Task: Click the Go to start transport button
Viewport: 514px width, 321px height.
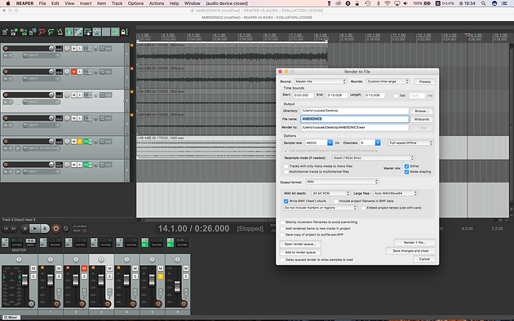Action: coord(6,228)
